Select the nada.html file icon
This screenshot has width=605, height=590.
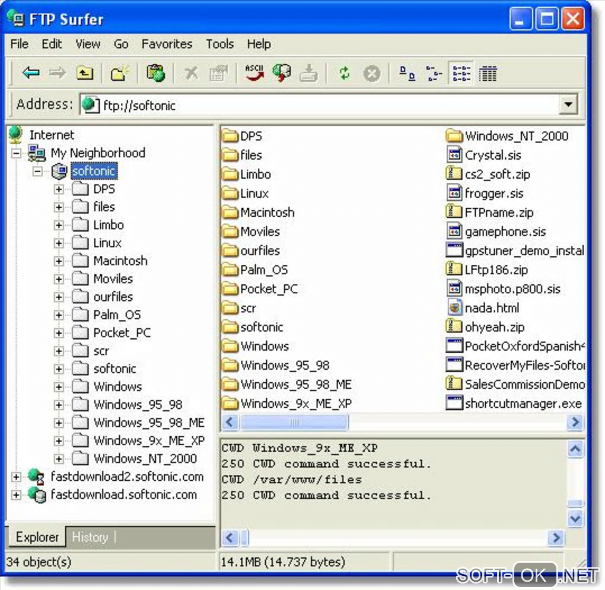coord(454,307)
